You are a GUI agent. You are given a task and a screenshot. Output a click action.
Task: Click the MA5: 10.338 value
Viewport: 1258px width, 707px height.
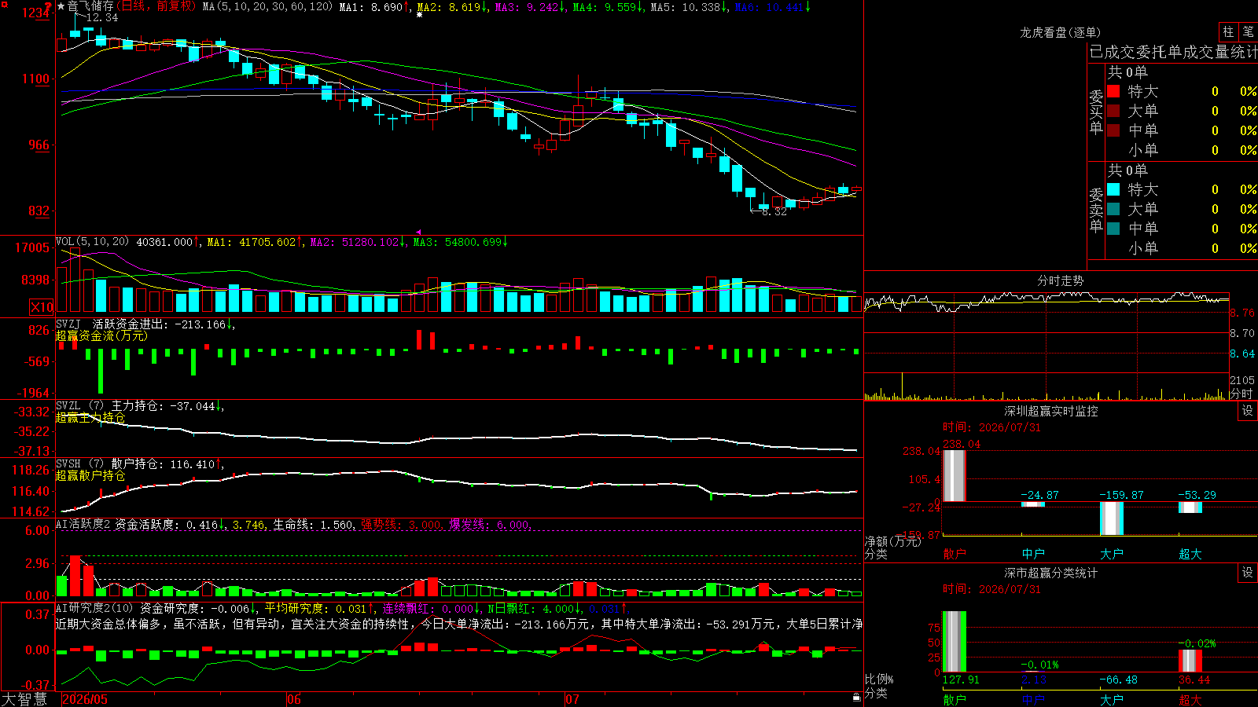(688, 7)
